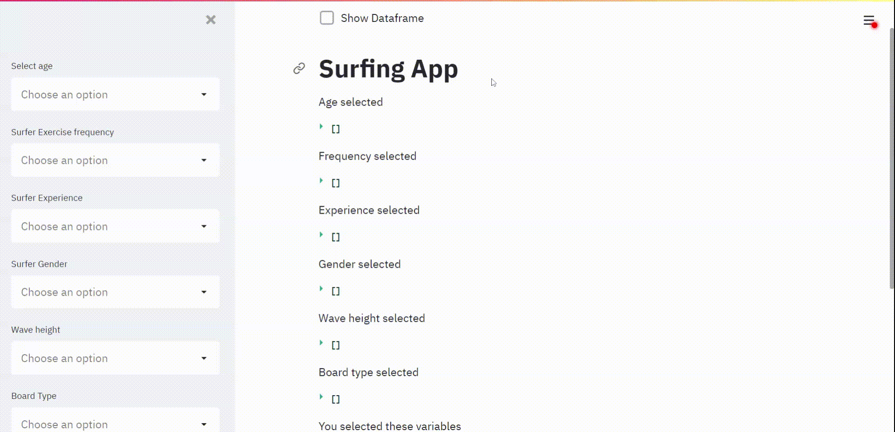Viewport: 895px width, 432px height.
Task: Open the hamburger main menu
Action: (868, 21)
